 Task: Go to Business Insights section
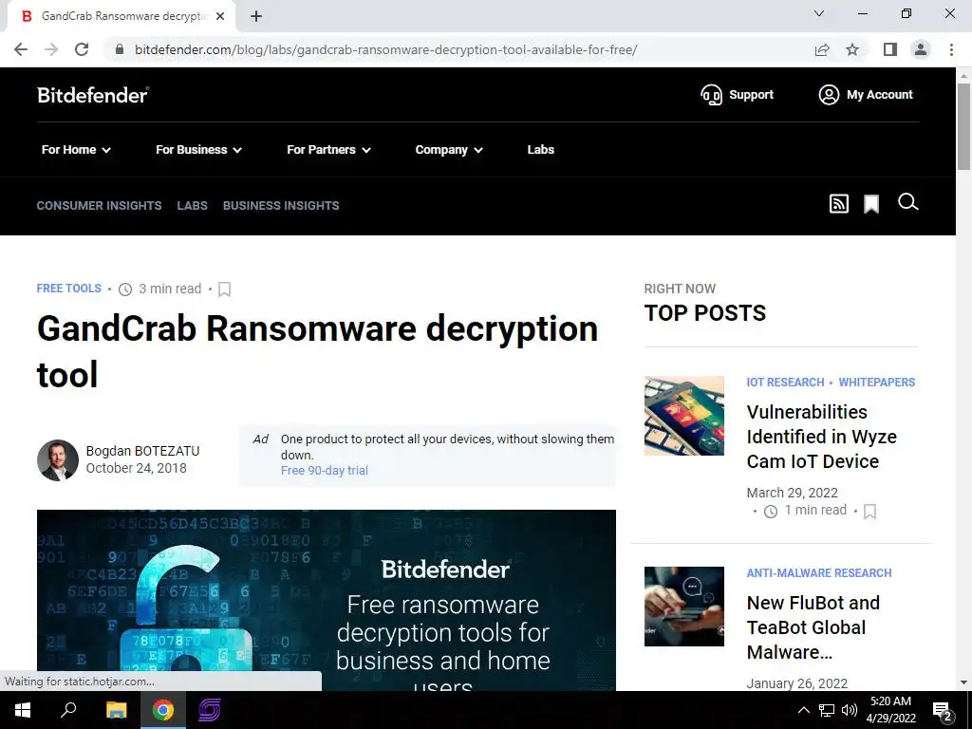tap(281, 205)
